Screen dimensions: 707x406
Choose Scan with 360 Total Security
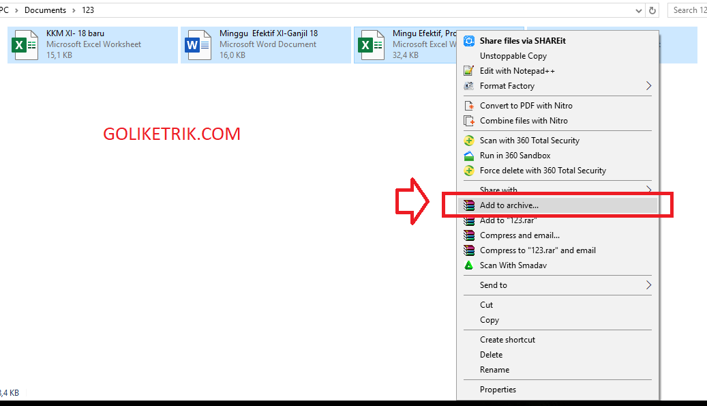[557, 141]
